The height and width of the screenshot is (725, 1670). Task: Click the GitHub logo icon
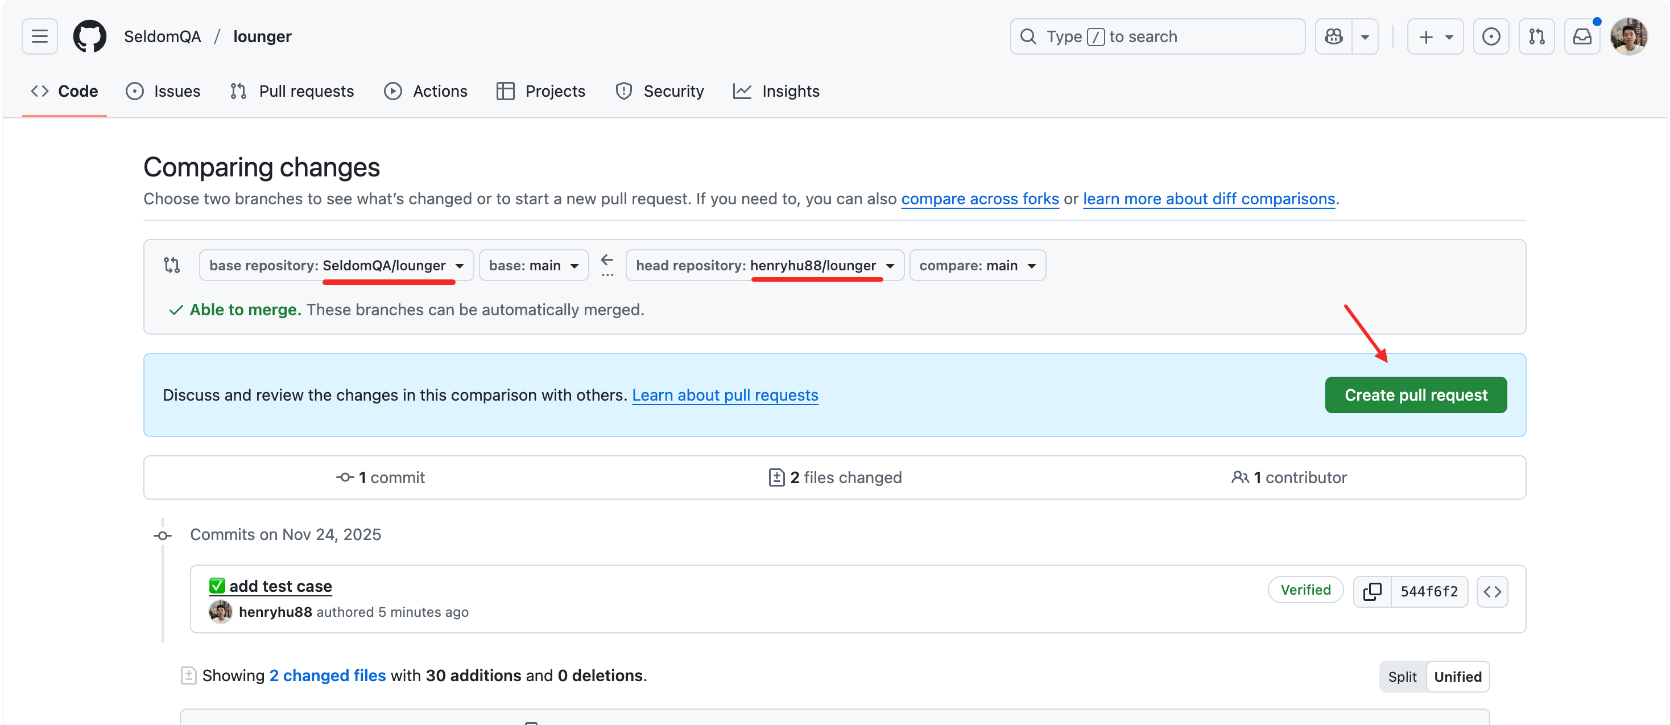pos(89,36)
